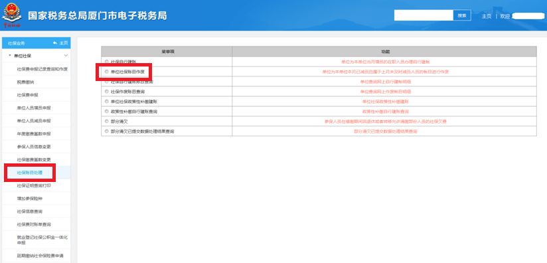The image size is (547, 263).
Task: Open 参保人员信息变更 in sidebar
Action: pos(34,147)
